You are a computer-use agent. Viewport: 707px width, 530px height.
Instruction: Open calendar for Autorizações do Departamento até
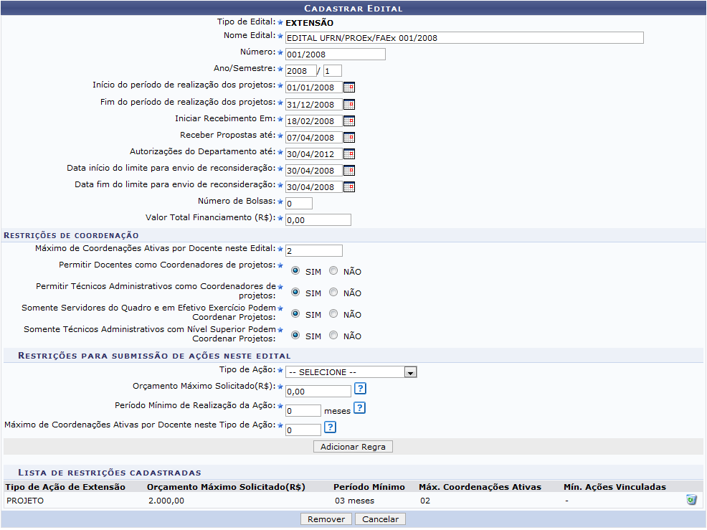coord(349,153)
